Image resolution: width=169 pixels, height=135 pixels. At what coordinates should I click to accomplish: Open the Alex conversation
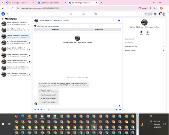point(16,30)
